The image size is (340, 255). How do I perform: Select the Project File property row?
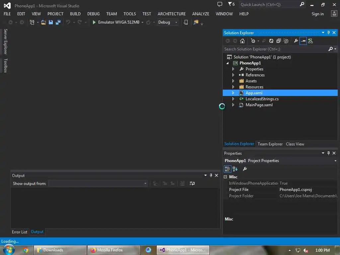pos(280,190)
